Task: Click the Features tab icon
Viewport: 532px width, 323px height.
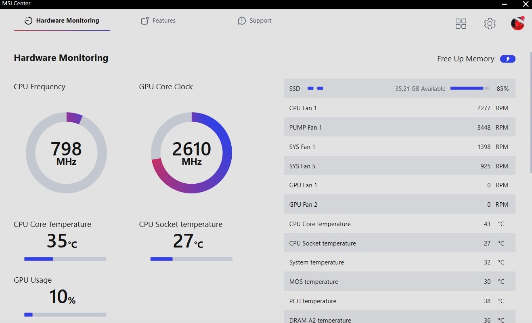Action: click(145, 21)
